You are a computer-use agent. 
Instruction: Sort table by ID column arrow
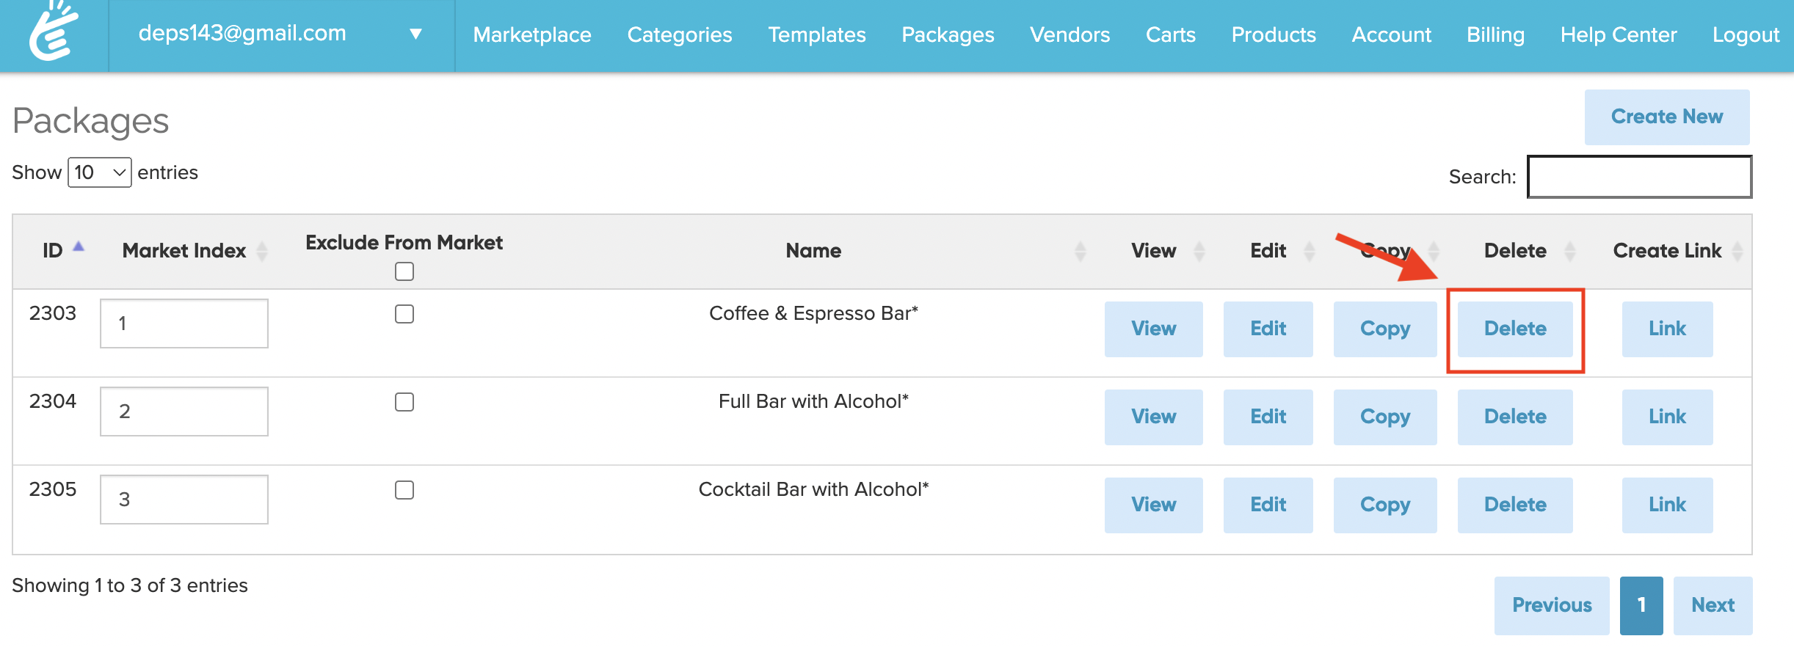[x=79, y=248]
